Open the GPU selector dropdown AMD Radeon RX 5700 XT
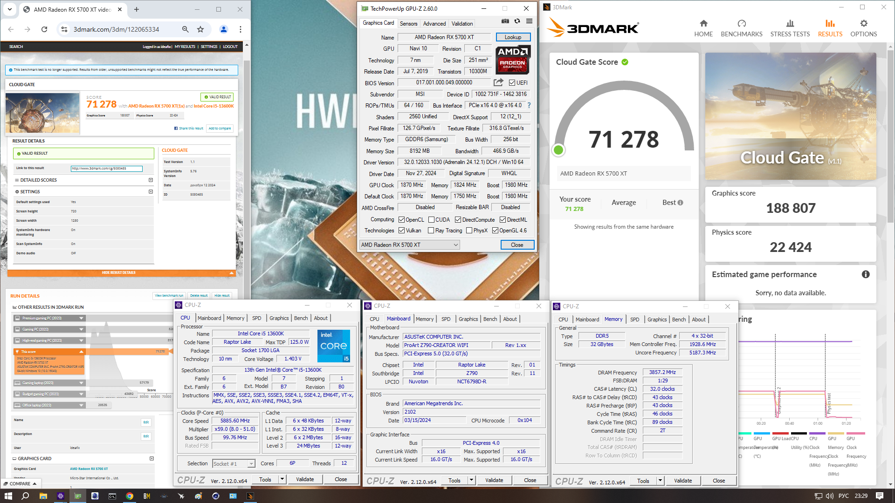Image resolution: width=895 pixels, height=503 pixels. (409, 245)
